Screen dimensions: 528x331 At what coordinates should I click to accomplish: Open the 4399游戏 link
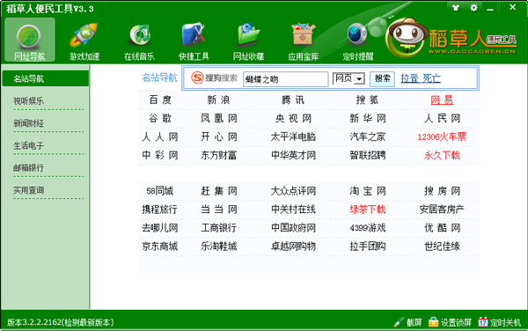[x=367, y=228]
